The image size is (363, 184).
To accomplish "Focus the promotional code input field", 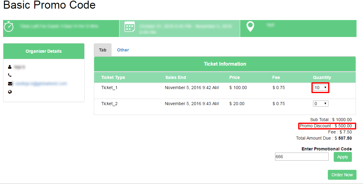I will click(302, 157).
